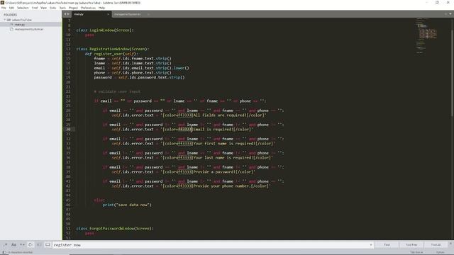
Task: Close the managementsystem tab
Action: [148, 14]
